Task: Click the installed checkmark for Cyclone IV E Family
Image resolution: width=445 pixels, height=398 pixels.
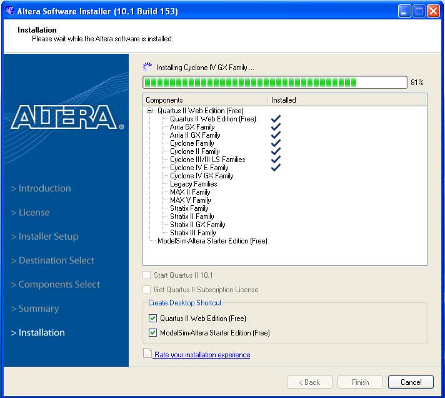Action: coord(276,168)
